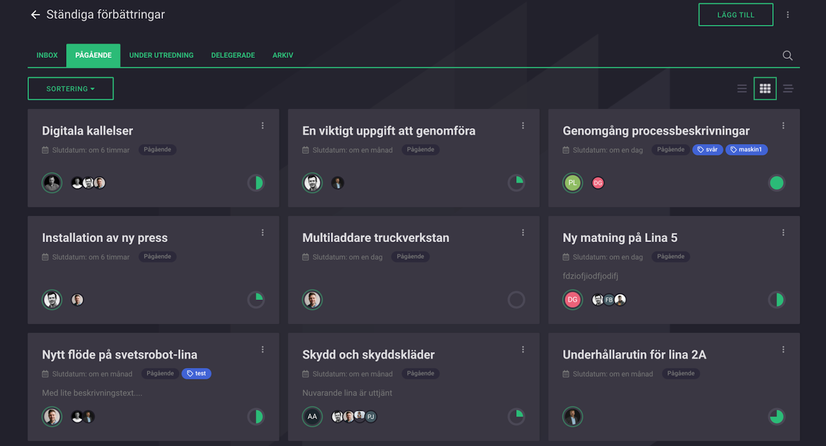This screenshot has height=446, width=826.
Task: Open the menu for Multiladdare truckverkstan card
Action: [x=523, y=233]
